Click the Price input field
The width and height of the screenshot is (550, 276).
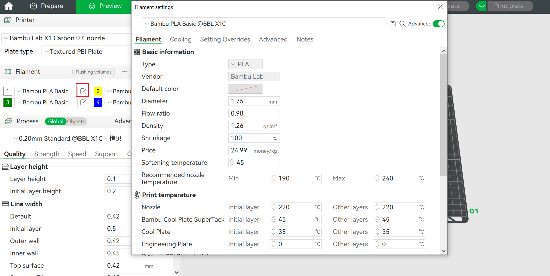(254, 150)
